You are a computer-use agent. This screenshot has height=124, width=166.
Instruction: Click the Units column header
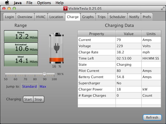click(151, 34)
